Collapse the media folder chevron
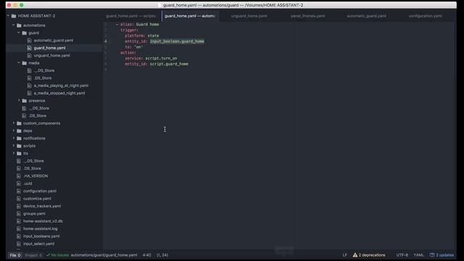Screen dimensions: 464x261 tap(19, 63)
